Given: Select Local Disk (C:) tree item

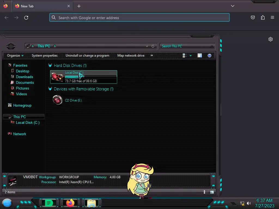Looking at the screenshot, I should click(28, 122).
